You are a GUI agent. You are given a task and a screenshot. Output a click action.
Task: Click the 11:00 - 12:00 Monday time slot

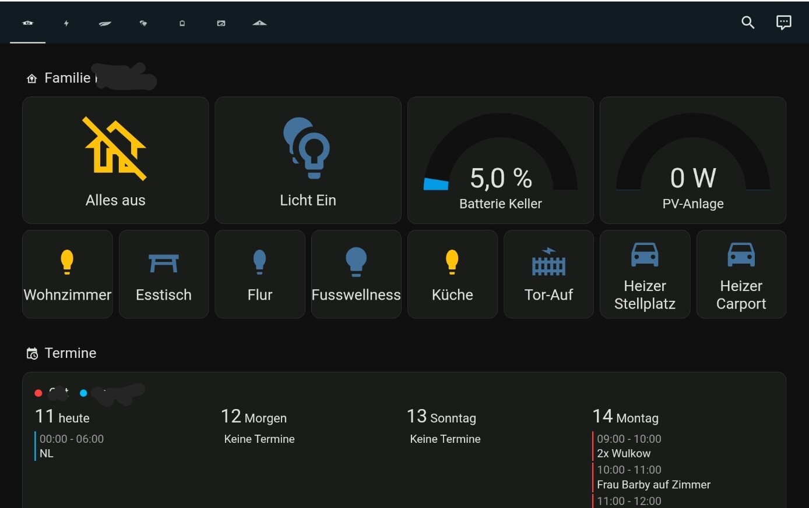629,501
